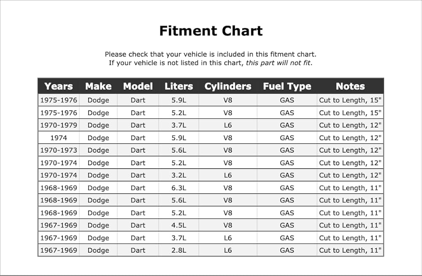Click the Model column header

(138, 86)
